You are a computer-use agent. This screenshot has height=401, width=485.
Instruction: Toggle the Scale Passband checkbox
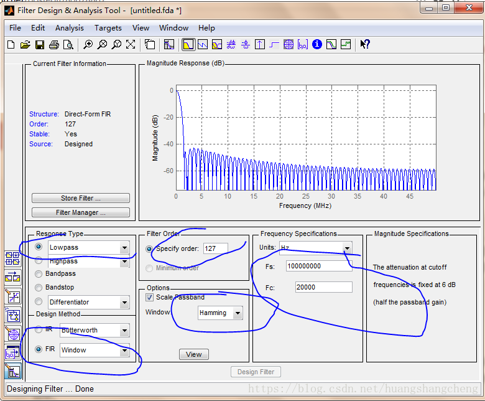pyautogui.click(x=149, y=298)
